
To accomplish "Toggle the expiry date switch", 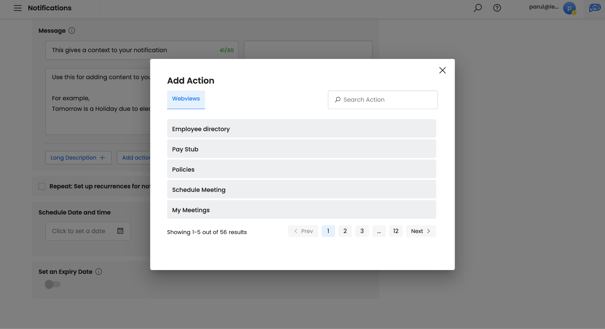I will 53,284.
